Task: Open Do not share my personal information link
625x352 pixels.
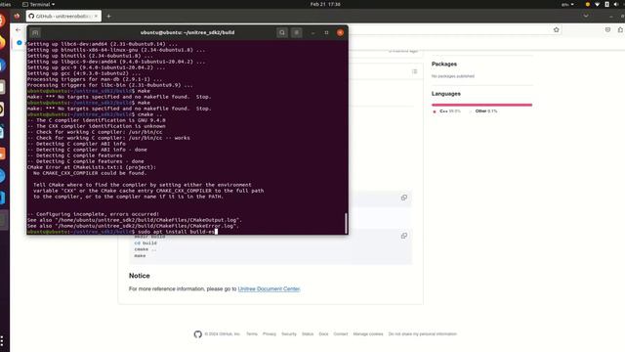Action: click(x=423, y=334)
